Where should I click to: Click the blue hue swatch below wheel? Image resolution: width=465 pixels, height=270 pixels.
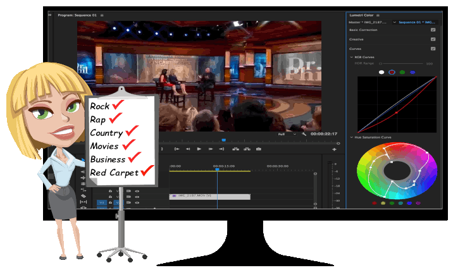point(409,204)
